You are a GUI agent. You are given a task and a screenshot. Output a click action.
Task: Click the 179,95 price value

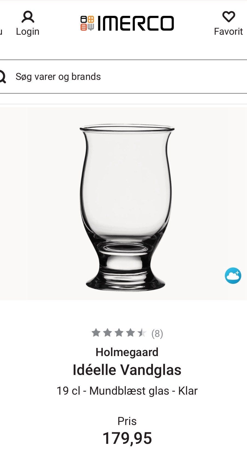pos(127,438)
